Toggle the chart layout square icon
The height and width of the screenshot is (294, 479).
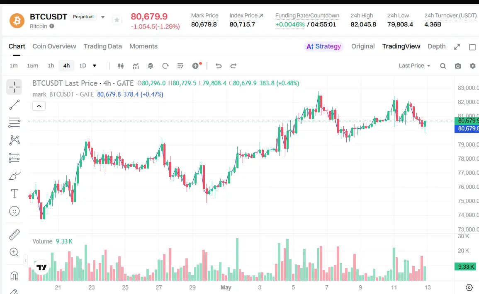472,47
